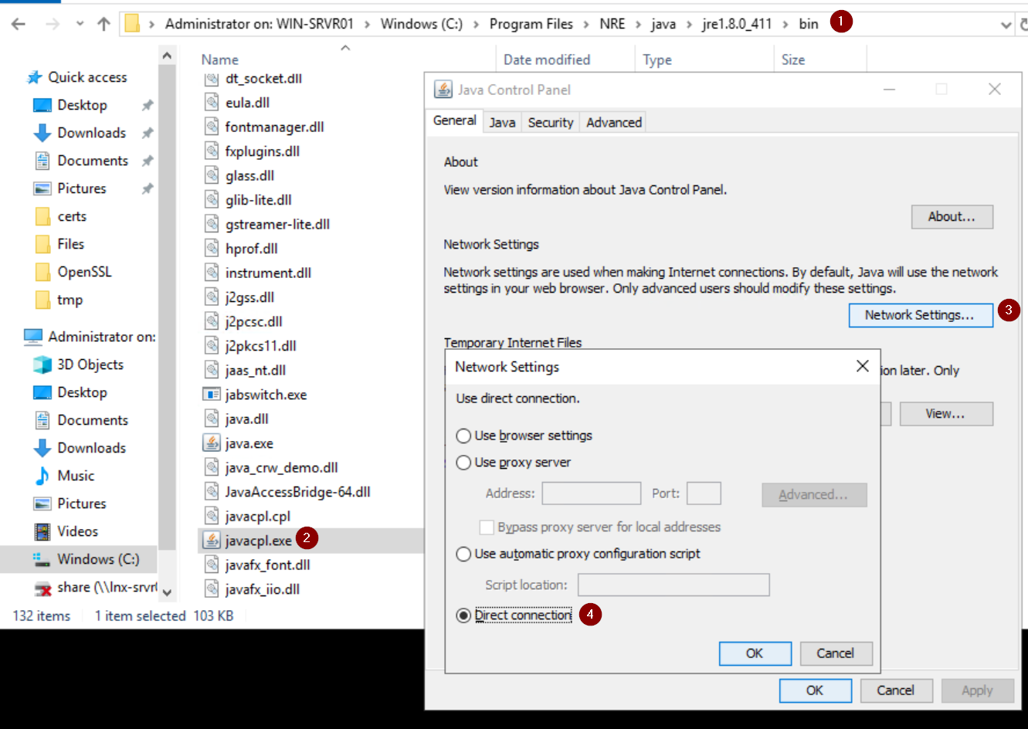Click the disconnected share network drive icon

[x=42, y=588]
